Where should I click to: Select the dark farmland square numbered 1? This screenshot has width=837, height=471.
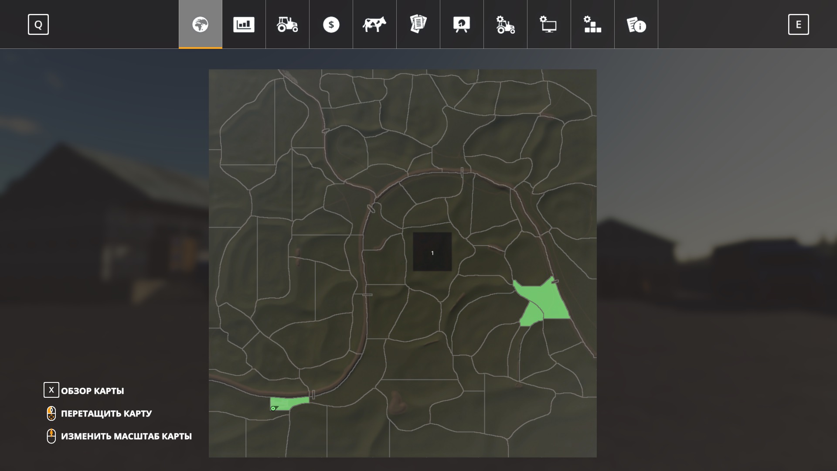pyautogui.click(x=432, y=252)
